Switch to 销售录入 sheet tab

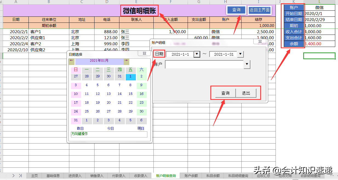(97, 176)
